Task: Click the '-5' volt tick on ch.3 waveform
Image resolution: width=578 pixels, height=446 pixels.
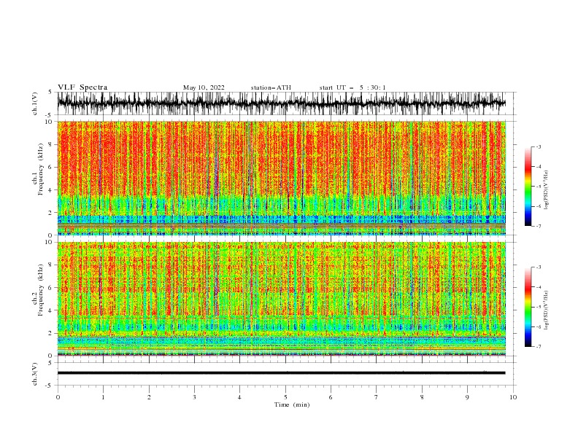Action: pos(49,386)
